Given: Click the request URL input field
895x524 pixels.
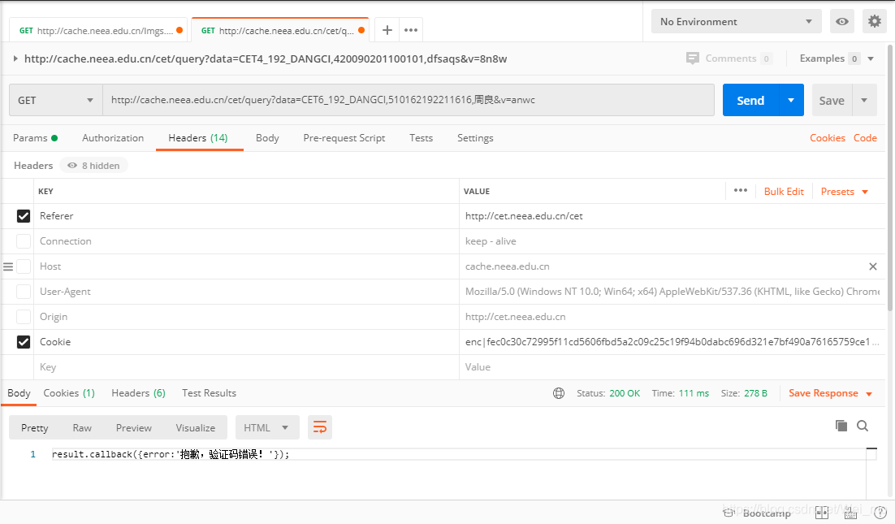Looking at the screenshot, I should click(409, 101).
